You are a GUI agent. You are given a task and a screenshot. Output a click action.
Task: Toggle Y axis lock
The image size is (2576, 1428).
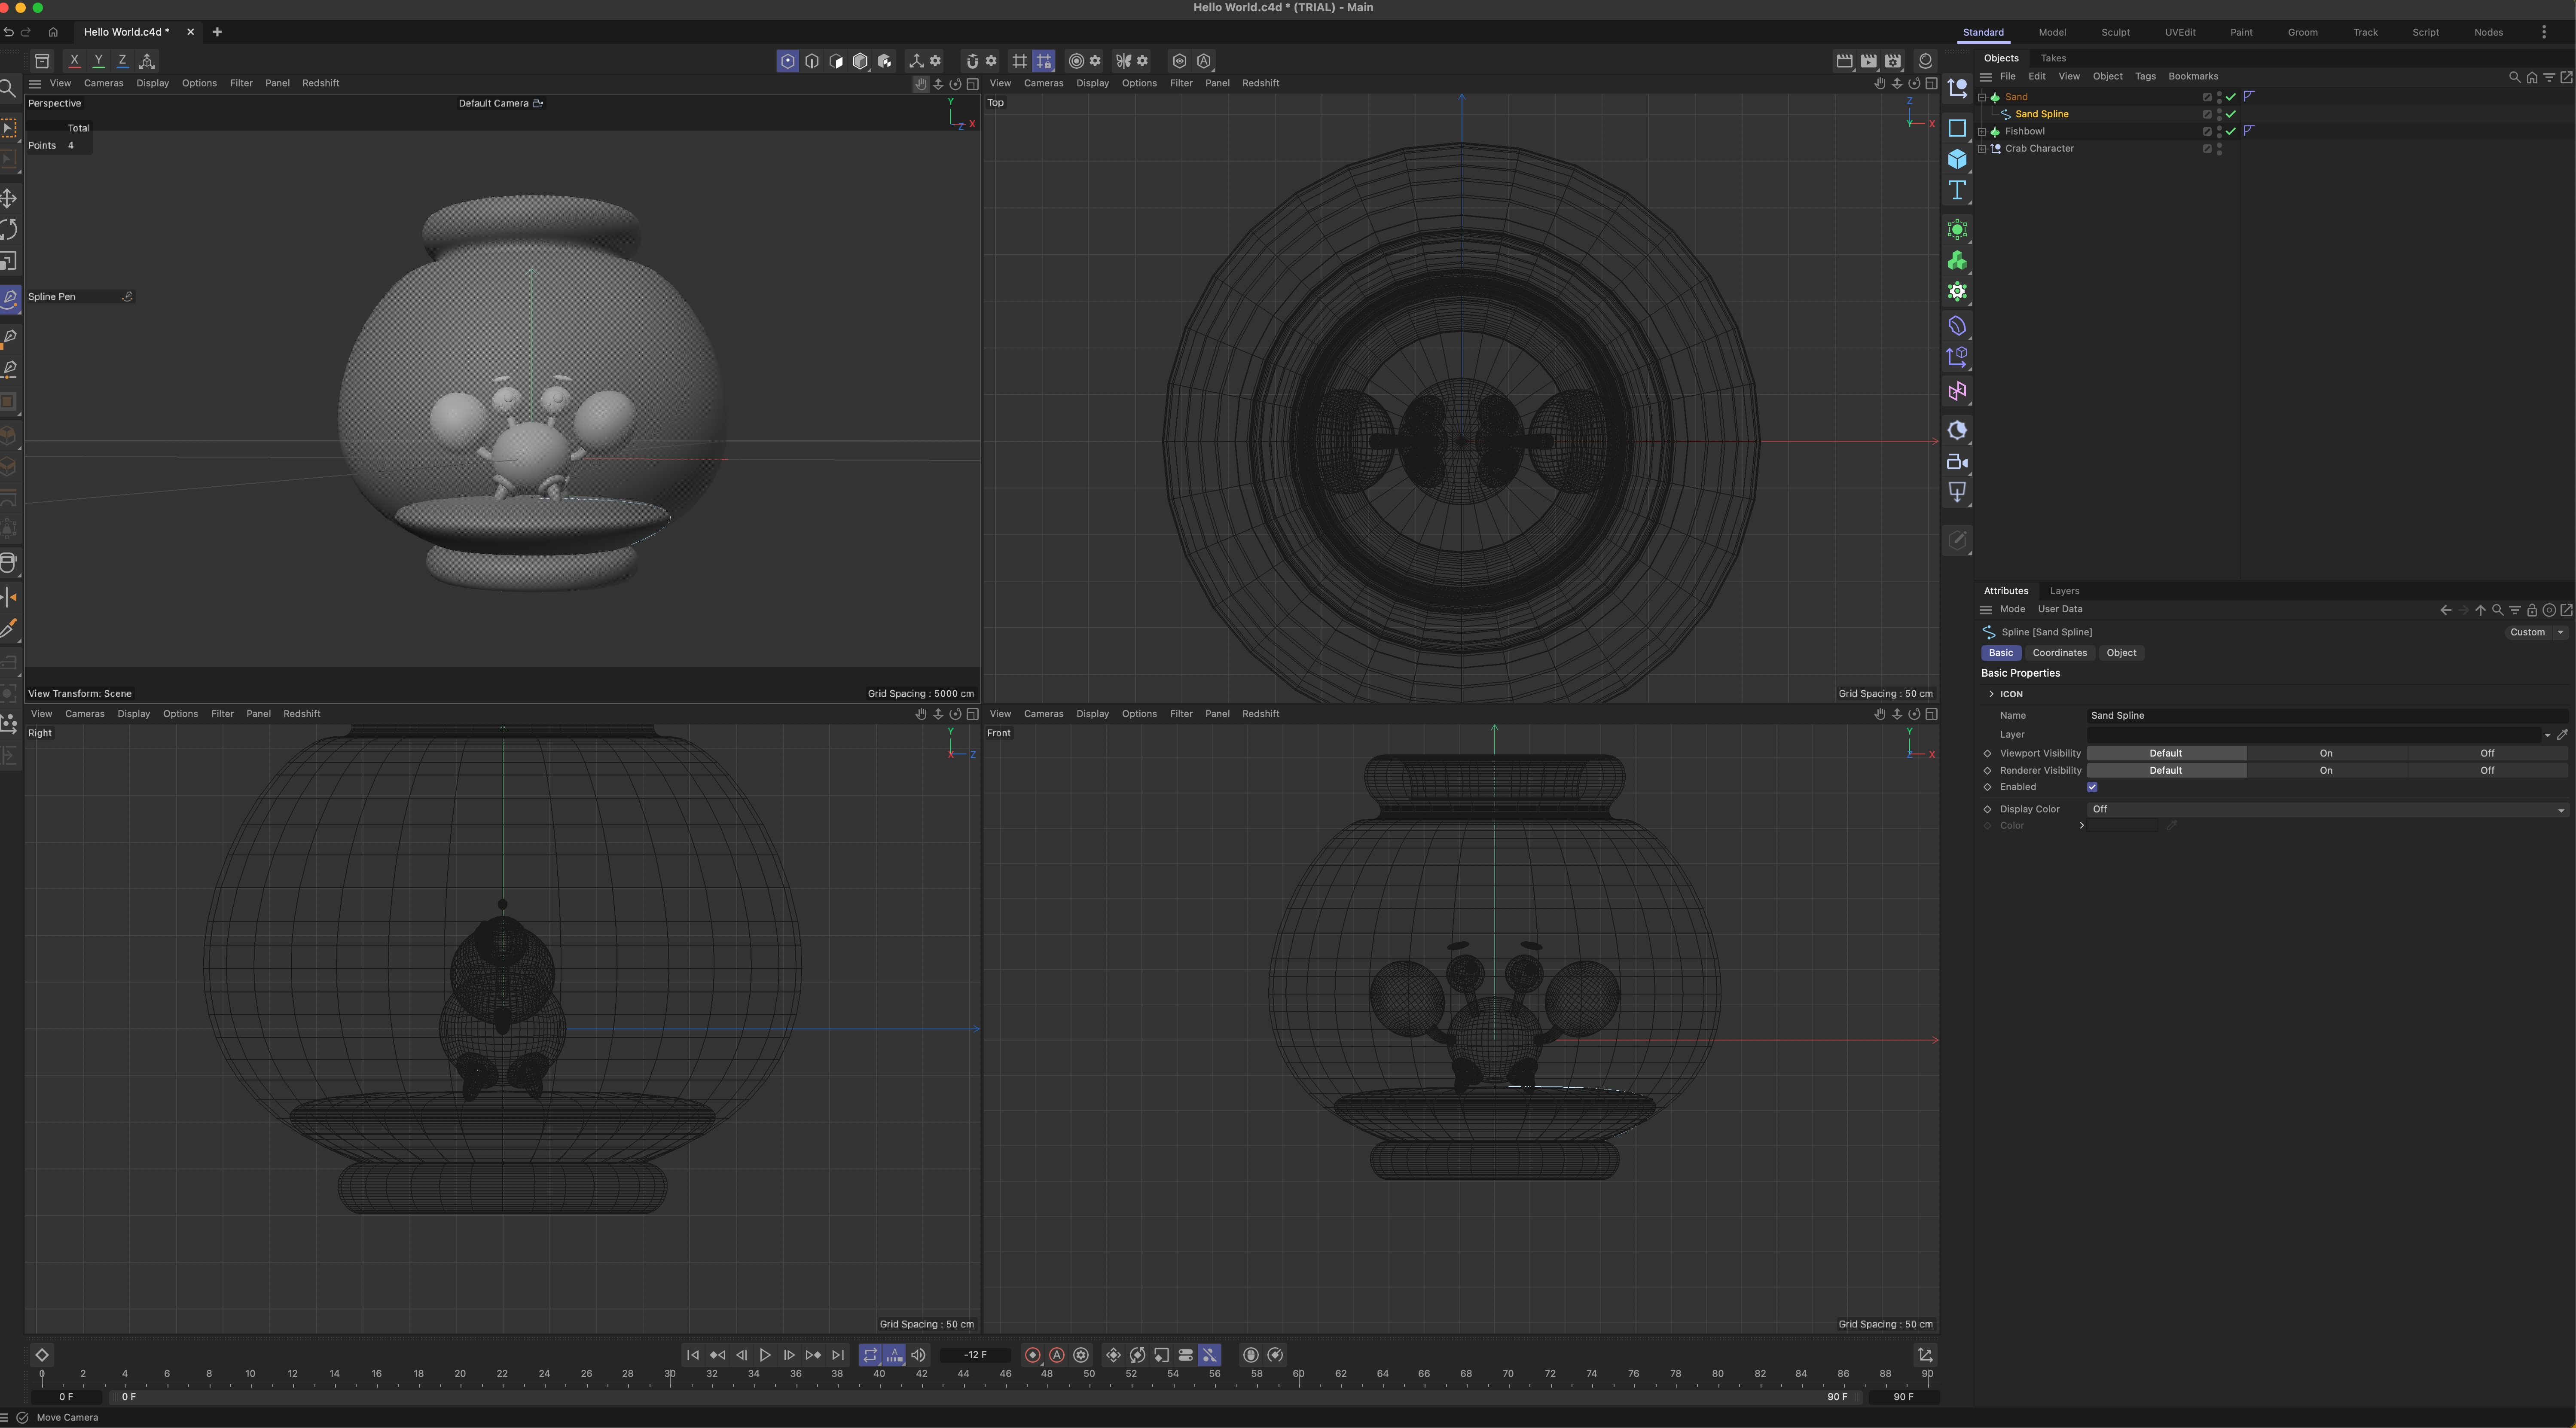pyautogui.click(x=98, y=61)
